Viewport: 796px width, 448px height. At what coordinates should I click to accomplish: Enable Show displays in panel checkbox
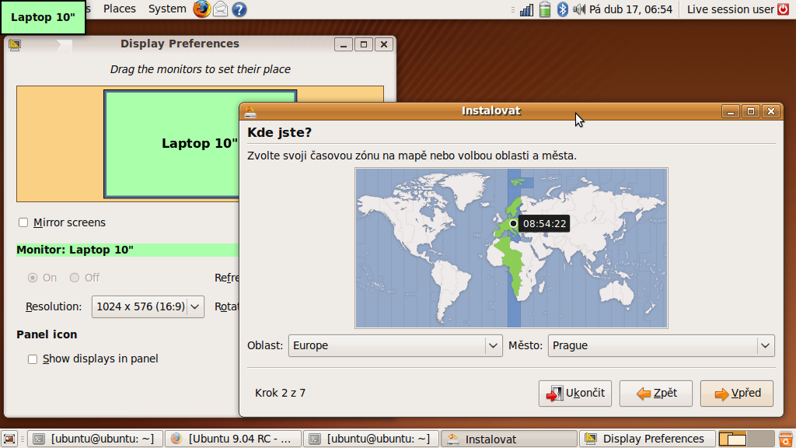coord(33,359)
